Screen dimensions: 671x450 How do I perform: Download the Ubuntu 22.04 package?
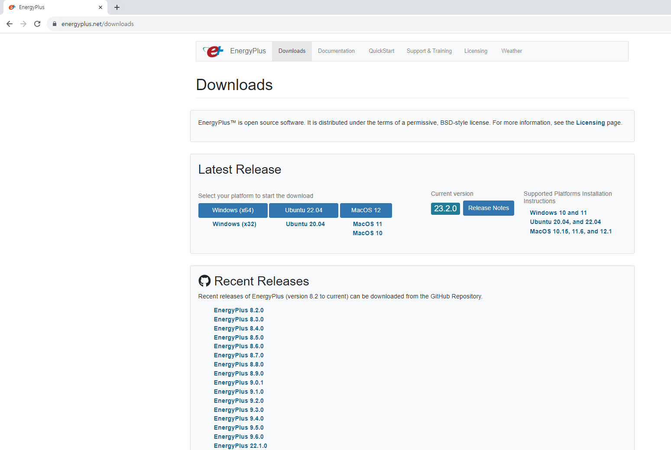pyautogui.click(x=304, y=210)
